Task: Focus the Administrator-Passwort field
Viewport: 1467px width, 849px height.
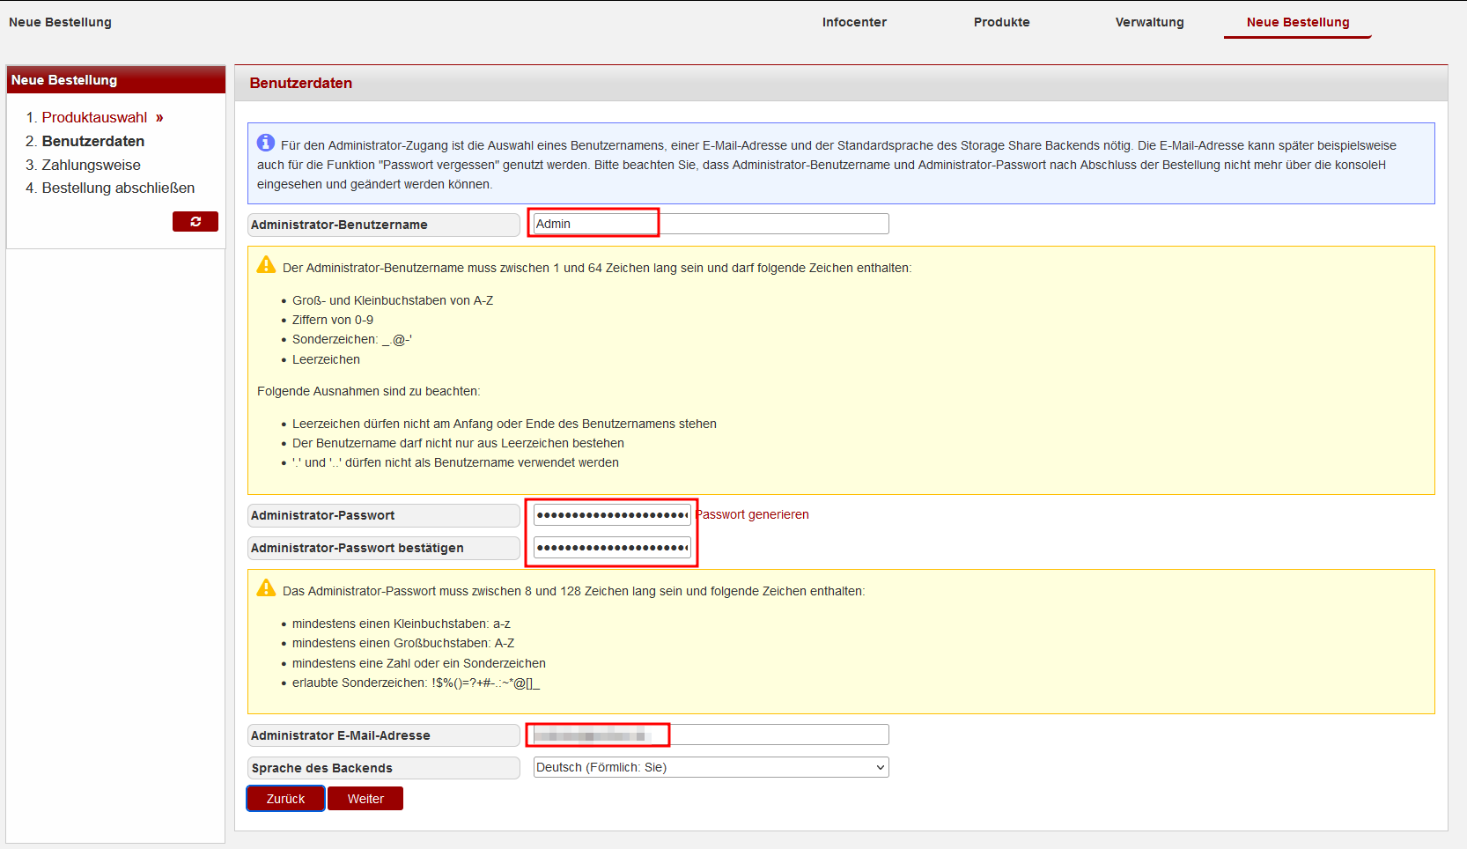Action: (611, 515)
